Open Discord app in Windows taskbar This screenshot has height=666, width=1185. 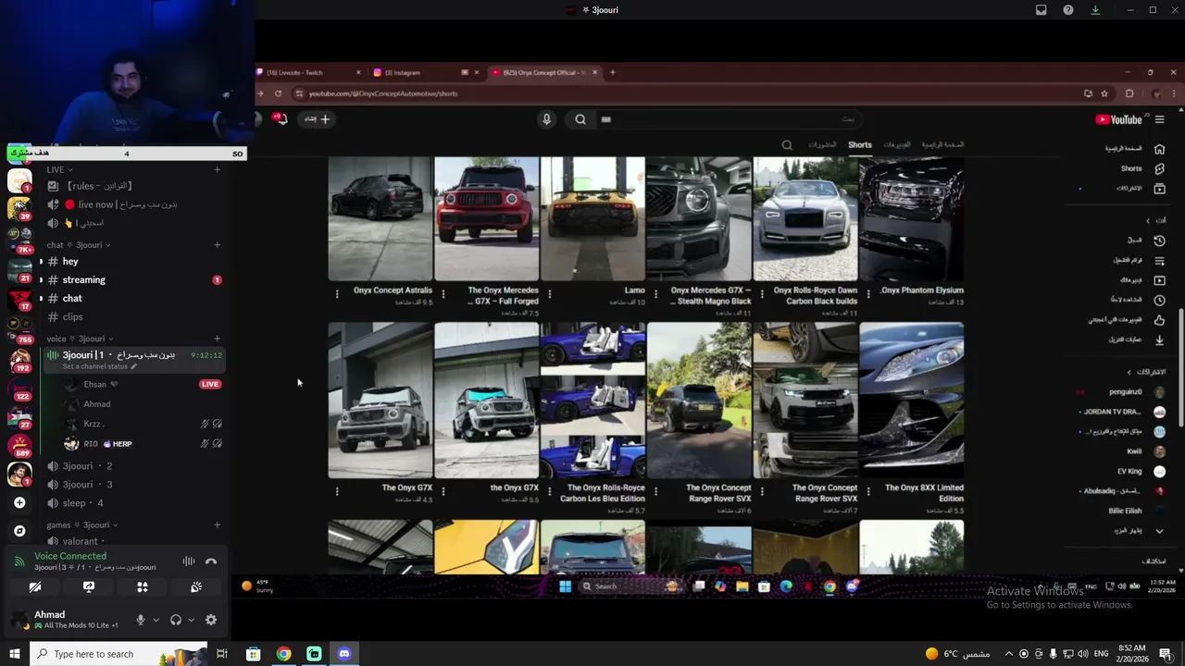[x=344, y=654]
